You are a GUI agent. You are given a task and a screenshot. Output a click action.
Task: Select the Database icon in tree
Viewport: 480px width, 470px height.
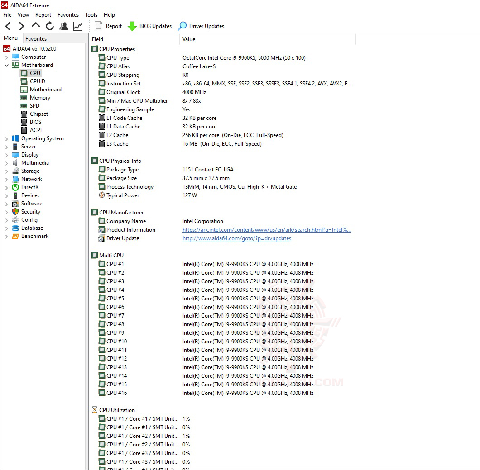15,228
